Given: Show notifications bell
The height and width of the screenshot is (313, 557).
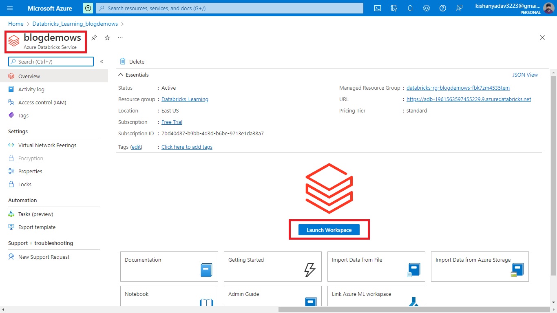Looking at the screenshot, I should [x=410, y=8].
